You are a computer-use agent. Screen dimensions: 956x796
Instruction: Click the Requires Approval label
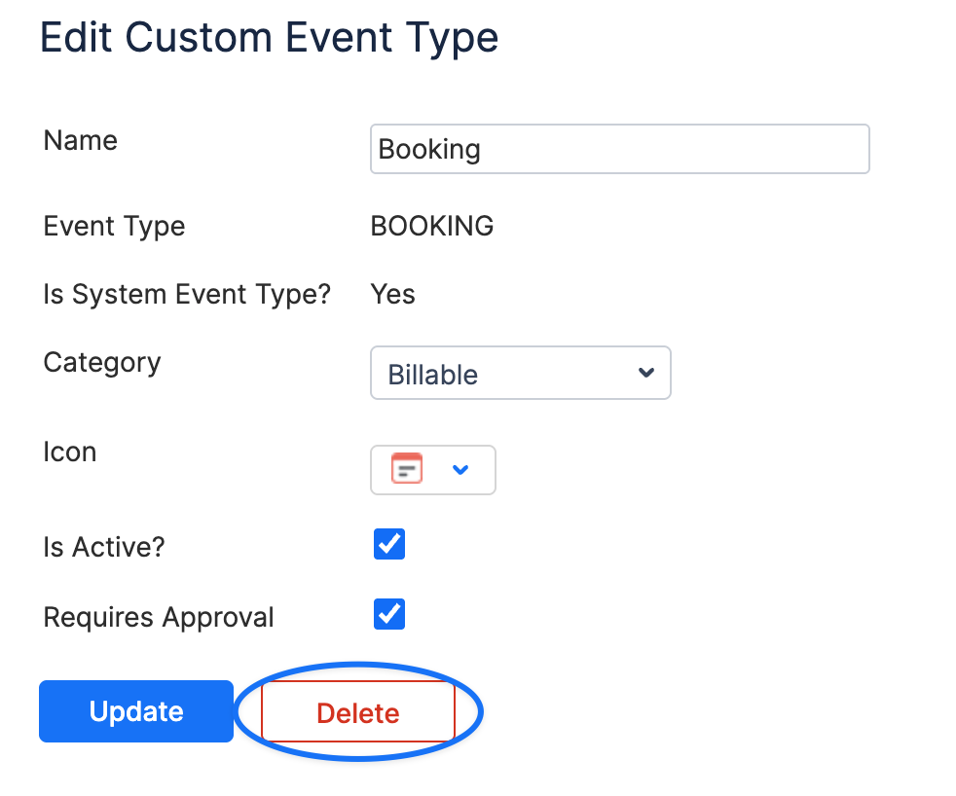159,617
